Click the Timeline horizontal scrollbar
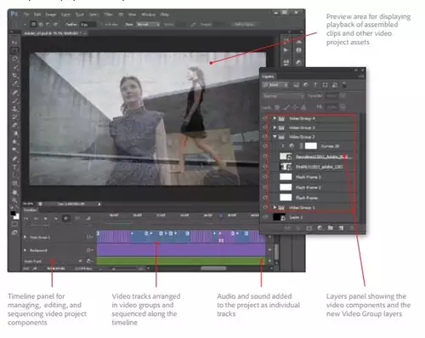 (213, 268)
